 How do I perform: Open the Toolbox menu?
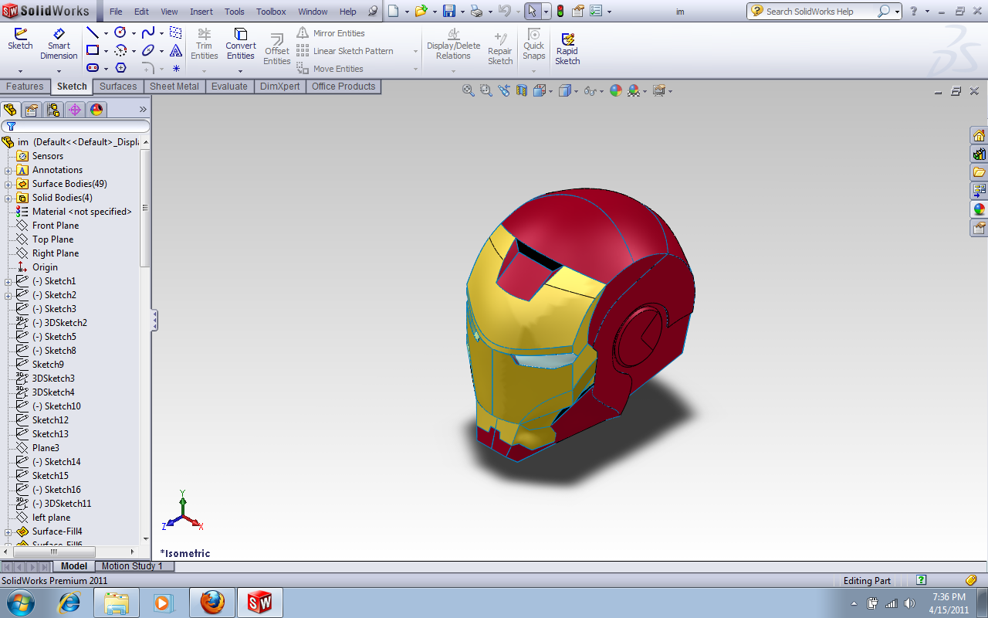click(271, 12)
